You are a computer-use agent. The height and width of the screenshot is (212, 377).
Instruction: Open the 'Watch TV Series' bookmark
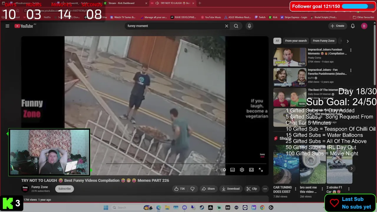click(x=123, y=17)
